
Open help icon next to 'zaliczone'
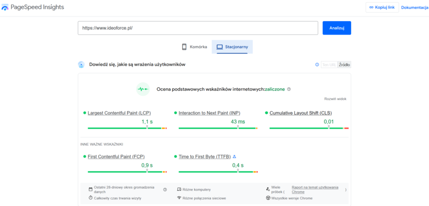pos(289,89)
